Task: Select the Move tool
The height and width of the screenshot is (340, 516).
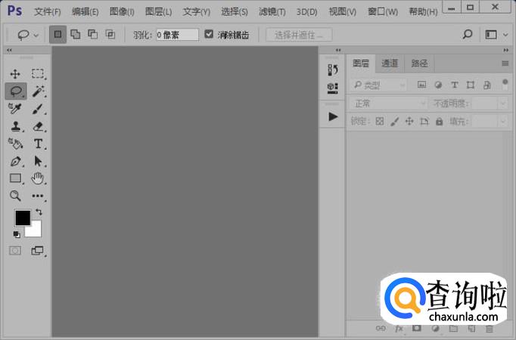Action: (x=15, y=74)
